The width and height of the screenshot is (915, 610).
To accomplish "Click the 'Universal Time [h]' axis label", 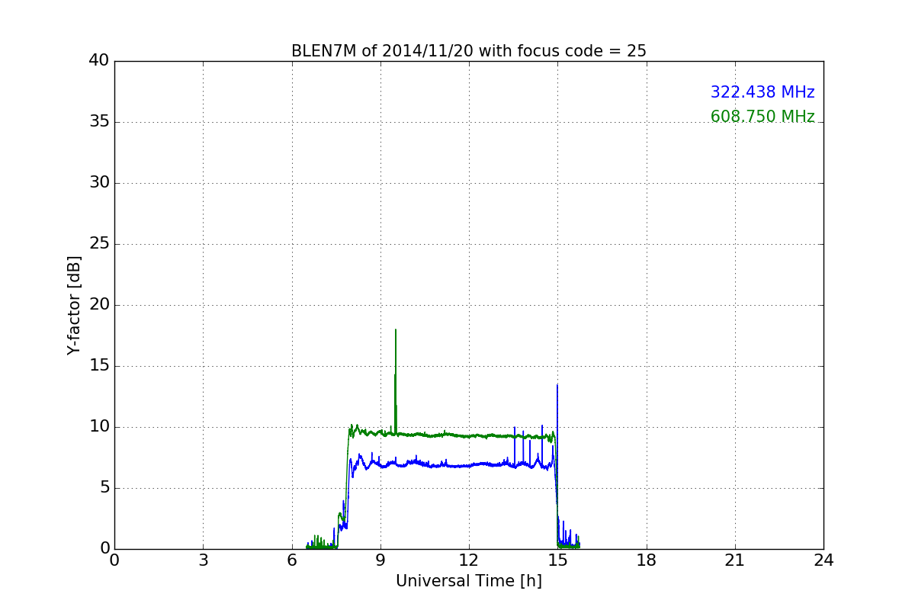I will [469, 581].
